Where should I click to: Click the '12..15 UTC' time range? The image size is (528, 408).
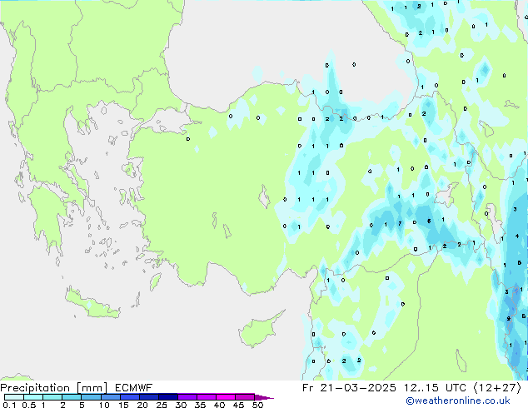pos(436,388)
